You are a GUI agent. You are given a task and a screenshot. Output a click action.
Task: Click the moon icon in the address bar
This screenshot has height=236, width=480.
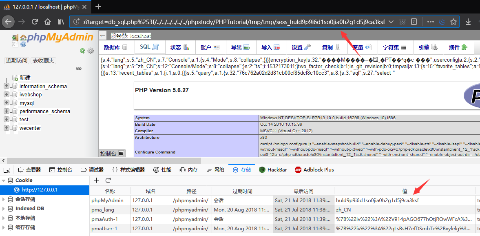pyautogui.click(x=442, y=22)
